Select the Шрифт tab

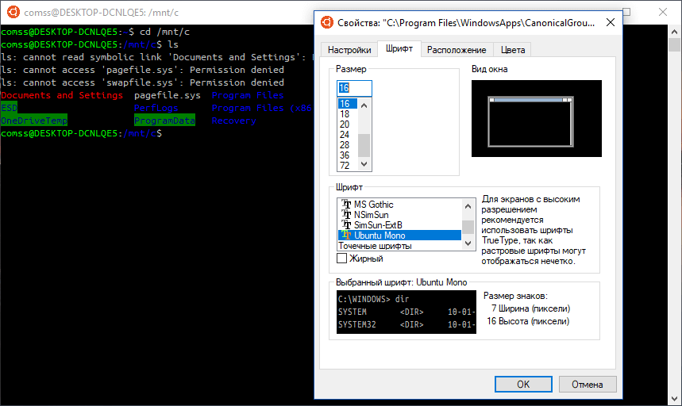pos(399,48)
